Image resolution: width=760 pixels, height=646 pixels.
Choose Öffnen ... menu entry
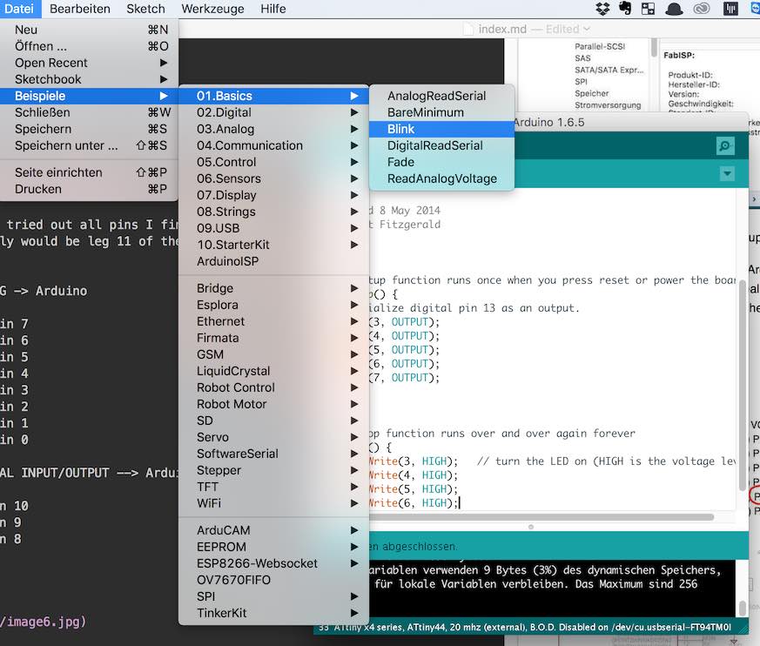point(89,46)
